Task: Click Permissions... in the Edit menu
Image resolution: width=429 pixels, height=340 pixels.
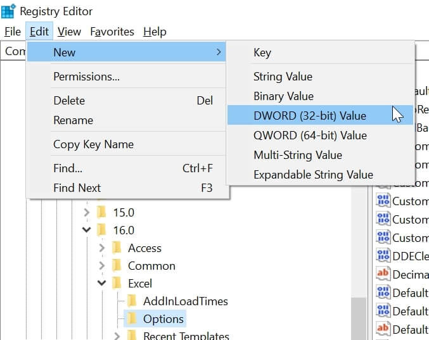Action: (x=86, y=77)
